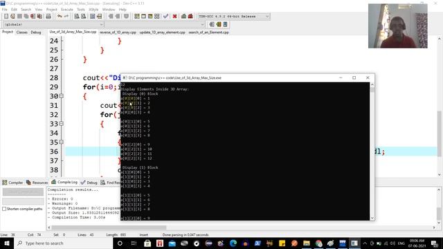Toggle Shorten compiler paths checkbox

4,209
